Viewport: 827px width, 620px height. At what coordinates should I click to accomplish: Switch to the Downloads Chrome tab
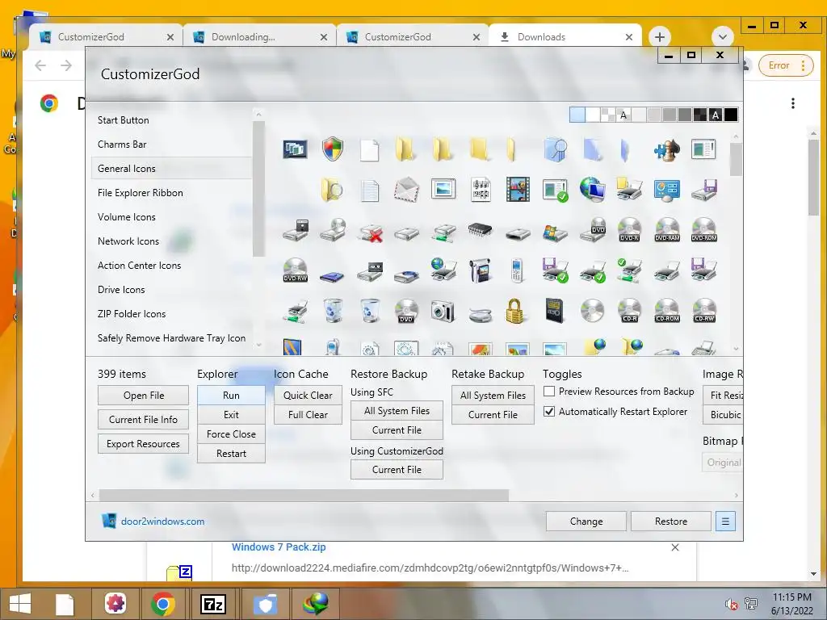565,37
